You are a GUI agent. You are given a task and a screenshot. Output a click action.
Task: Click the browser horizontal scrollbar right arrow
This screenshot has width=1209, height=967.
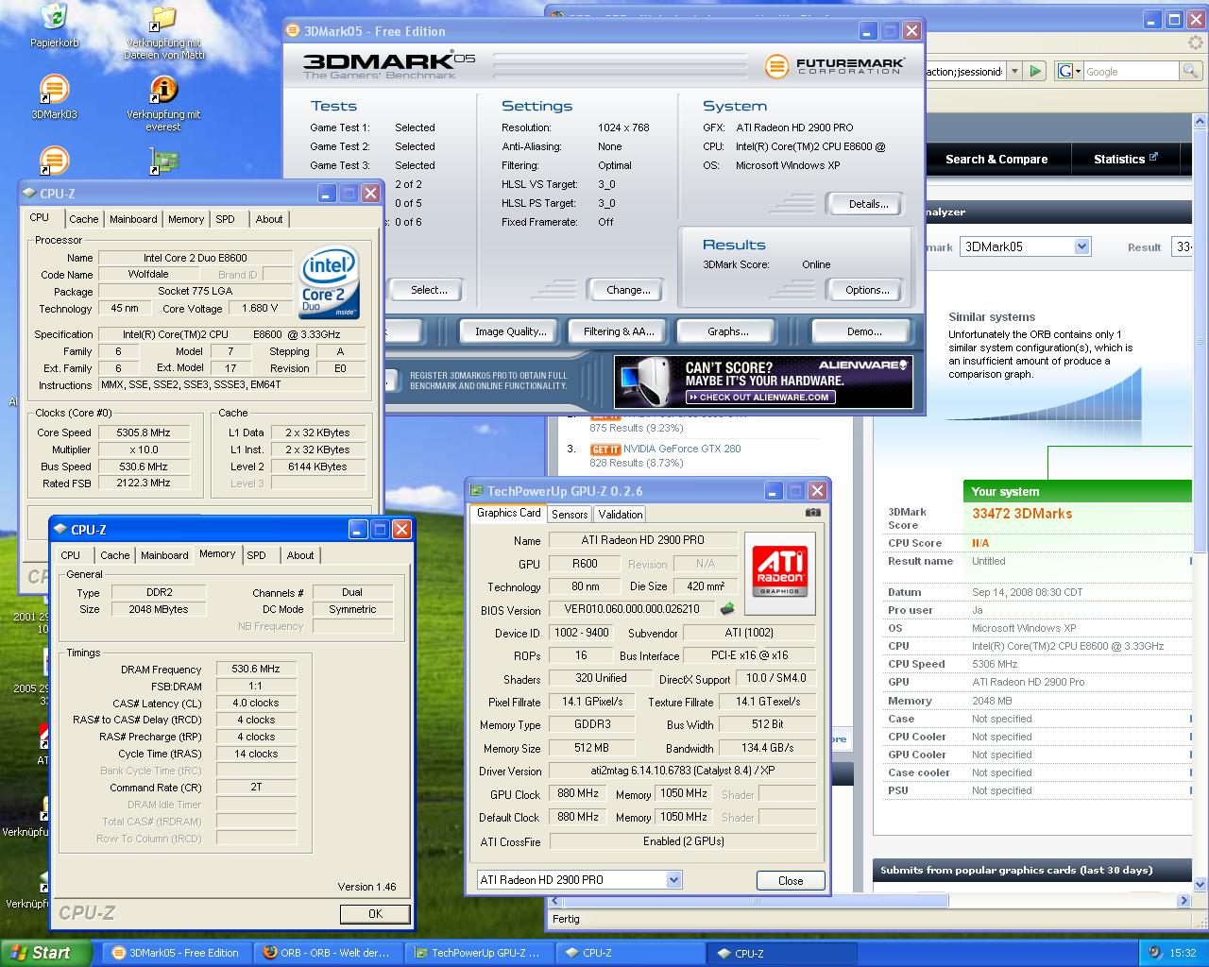tap(1185, 901)
